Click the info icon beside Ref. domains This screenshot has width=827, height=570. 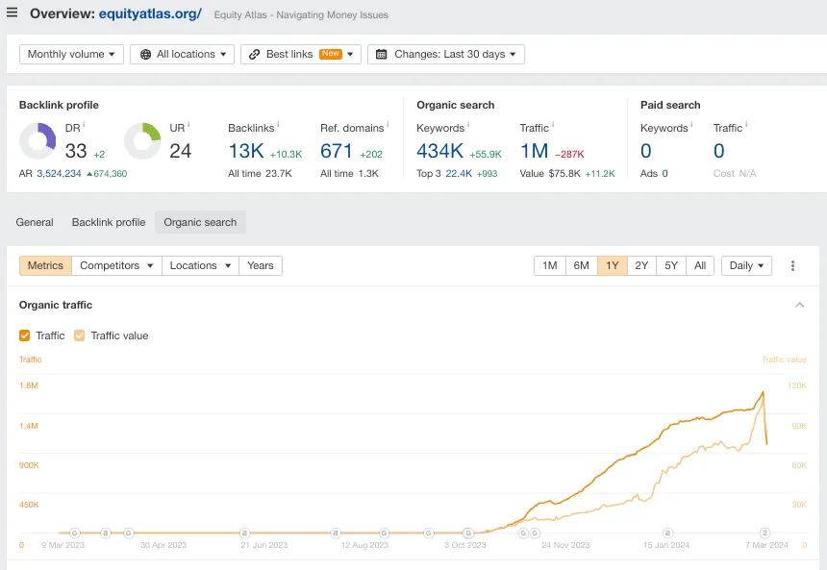[388, 125]
